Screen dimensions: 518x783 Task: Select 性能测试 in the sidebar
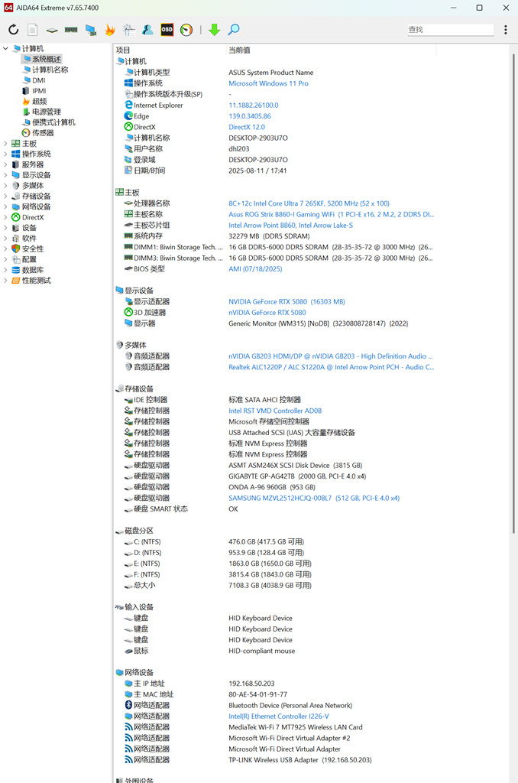(x=36, y=280)
